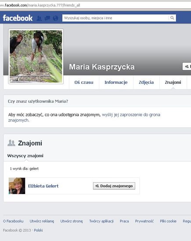Open Elżbieta Gelert name link
This screenshot has height=241, width=191.
click(x=43, y=186)
